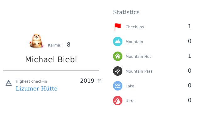Click the Check-ins count number
204x121 pixels.
click(190, 26)
